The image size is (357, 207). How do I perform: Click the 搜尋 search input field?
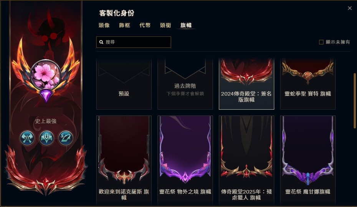pos(134,42)
